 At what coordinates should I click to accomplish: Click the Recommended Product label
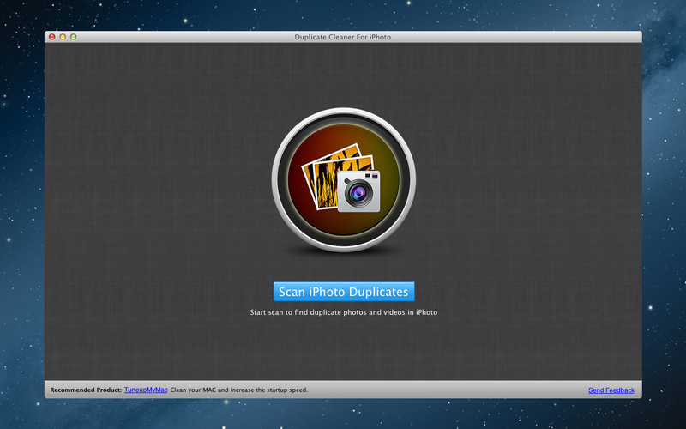(x=86, y=390)
